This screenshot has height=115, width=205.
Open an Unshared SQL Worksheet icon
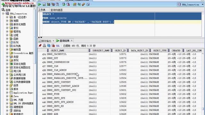(75, 4)
